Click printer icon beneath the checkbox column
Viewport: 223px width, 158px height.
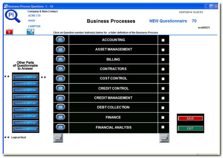pos(164,138)
